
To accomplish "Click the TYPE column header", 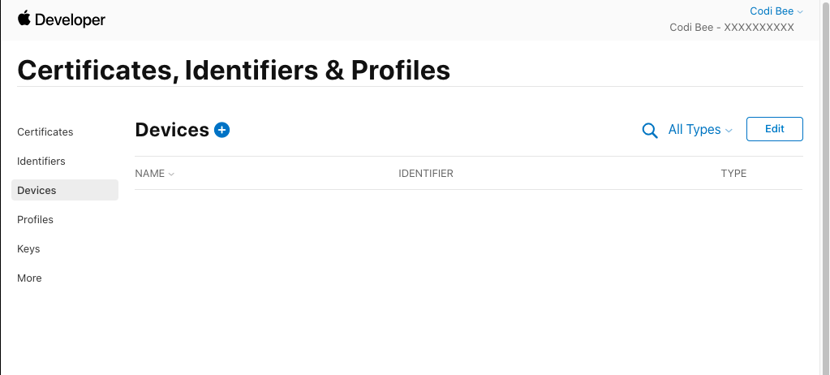I will (733, 174).
